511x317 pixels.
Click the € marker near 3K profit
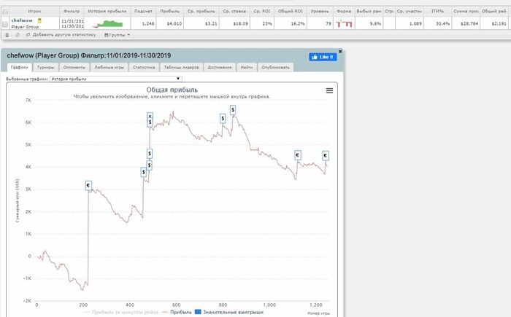coord(88,186)
